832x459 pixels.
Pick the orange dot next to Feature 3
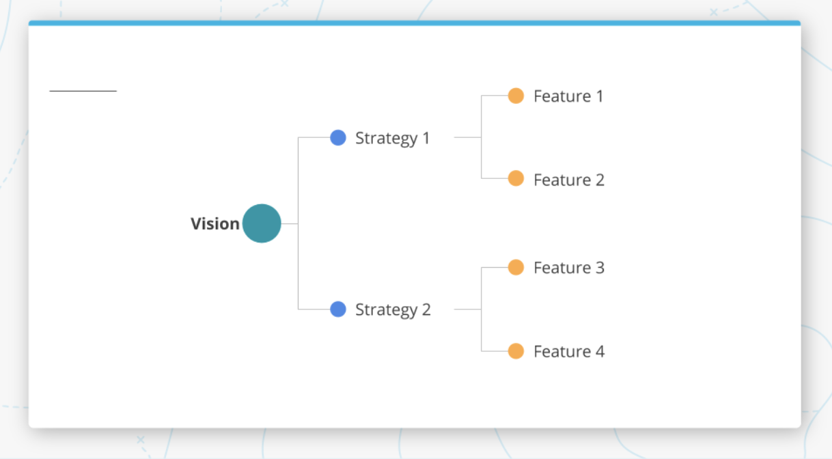(516, 267)
